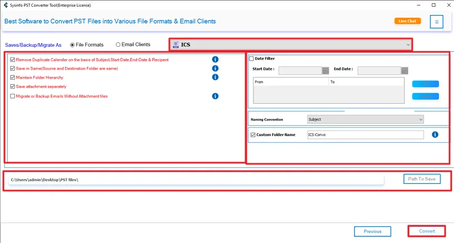Click the Add date range button

pos(426,84)
